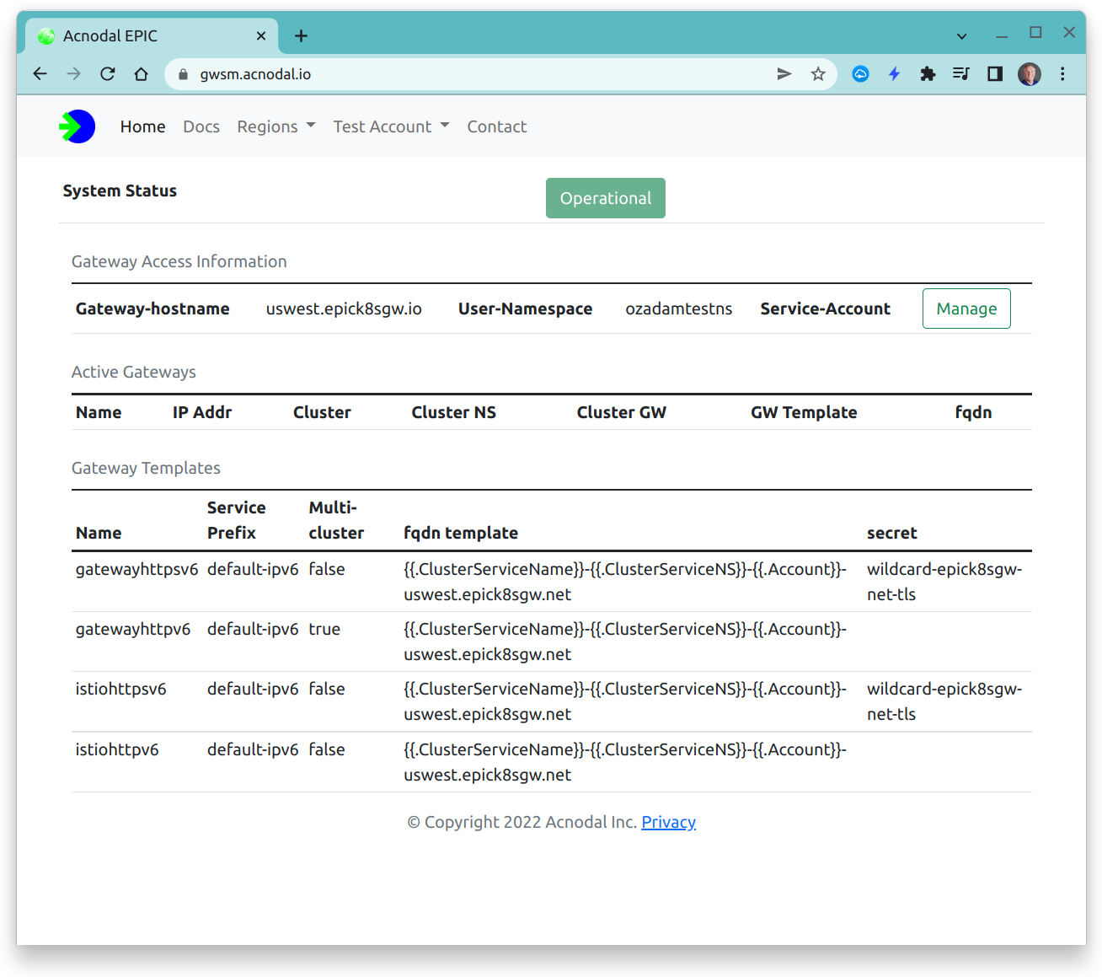Select the gatewayhttpv6 template name
The image size is (1102, 977).
tap(133, 629)
